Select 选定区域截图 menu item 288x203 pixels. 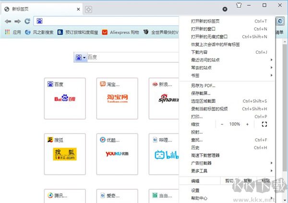click(x=227, y=101)
